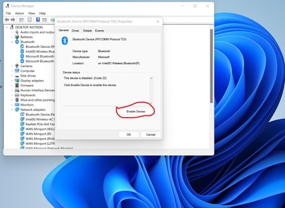Open the View menu
The height and width of the screenshot is (208, 285).
point(31,13)
